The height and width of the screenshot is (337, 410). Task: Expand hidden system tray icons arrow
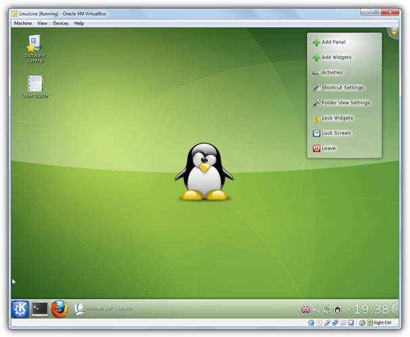[348, 310]
